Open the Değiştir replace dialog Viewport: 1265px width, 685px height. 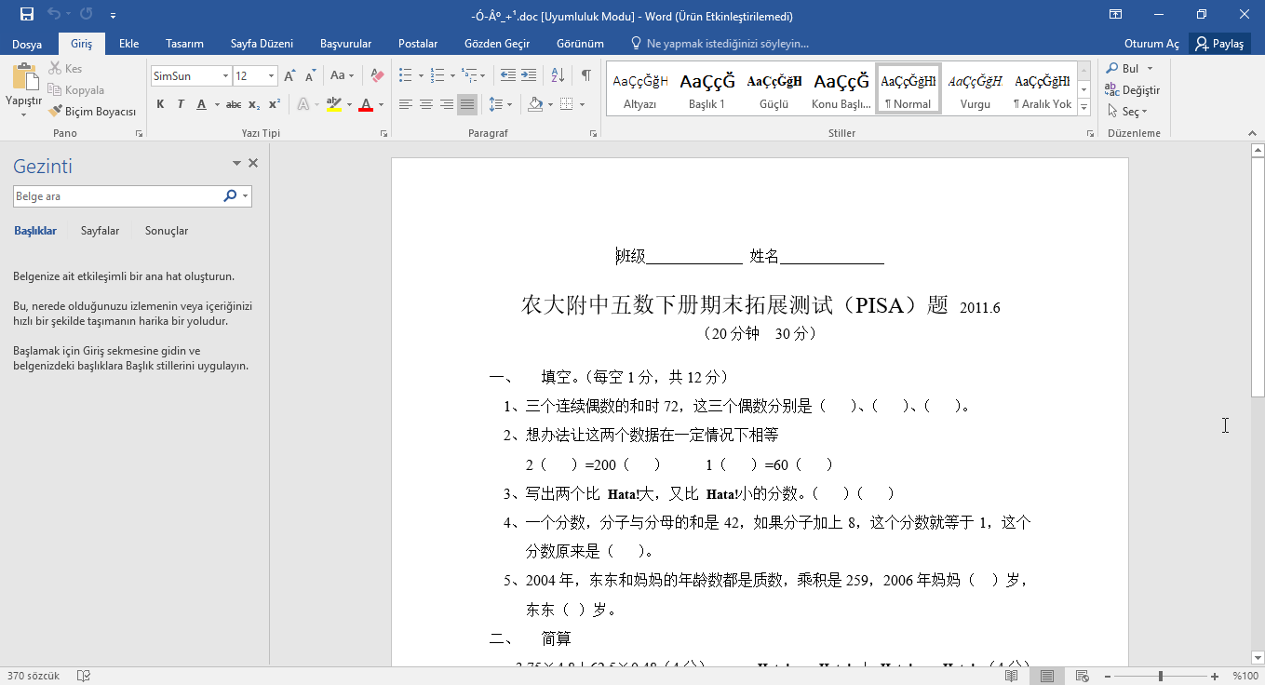pos(1132,90)
